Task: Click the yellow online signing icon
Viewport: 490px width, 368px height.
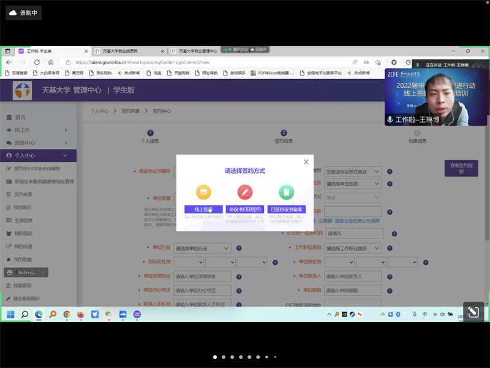Action: click(x=203, y=192)
